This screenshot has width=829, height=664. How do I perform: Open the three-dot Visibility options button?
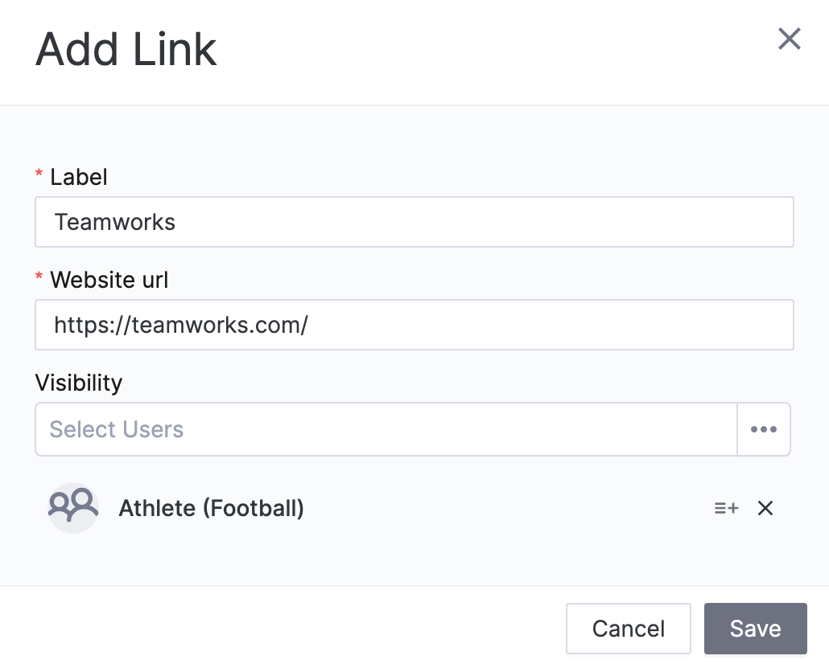763,429
